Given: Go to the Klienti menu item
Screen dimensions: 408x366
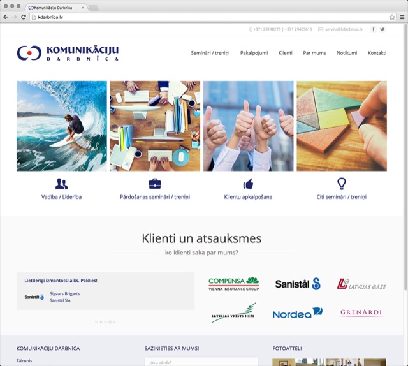Looking at the screenshot, I should pos(286,53).
